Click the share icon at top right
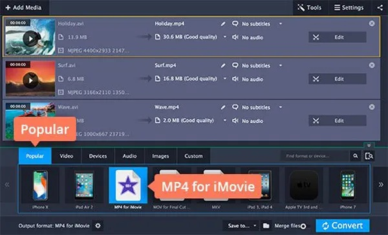Viewport: 388px width, 235px height. tap(380, 7)
